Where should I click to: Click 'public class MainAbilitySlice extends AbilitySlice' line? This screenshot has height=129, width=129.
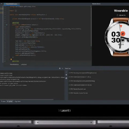28,15
